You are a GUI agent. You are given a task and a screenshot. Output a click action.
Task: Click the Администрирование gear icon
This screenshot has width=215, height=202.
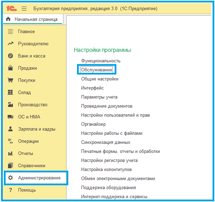click(10, 178)
